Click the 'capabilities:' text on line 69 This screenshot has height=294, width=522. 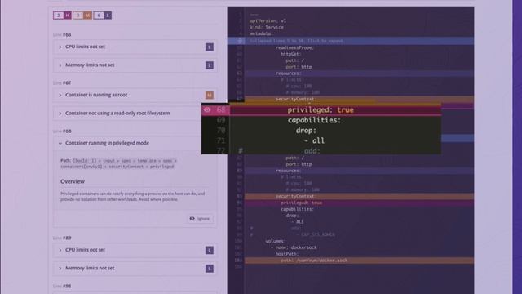point(315,120)
